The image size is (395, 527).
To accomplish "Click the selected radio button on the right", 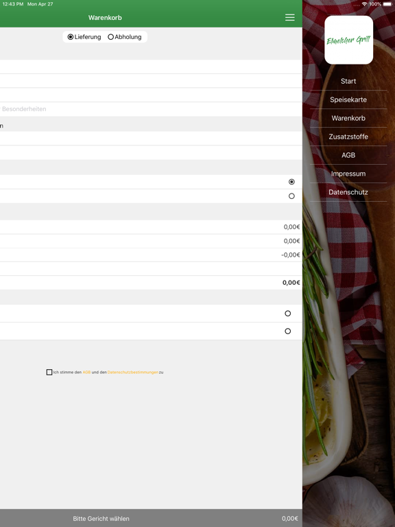I will (291, 182).
